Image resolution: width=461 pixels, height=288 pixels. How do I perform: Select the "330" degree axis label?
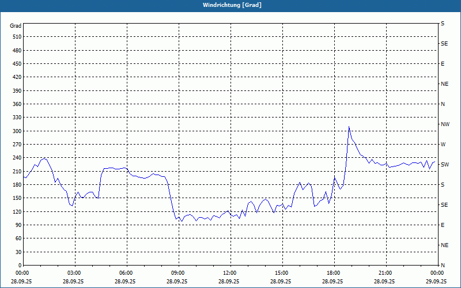(x=17, y=118)
